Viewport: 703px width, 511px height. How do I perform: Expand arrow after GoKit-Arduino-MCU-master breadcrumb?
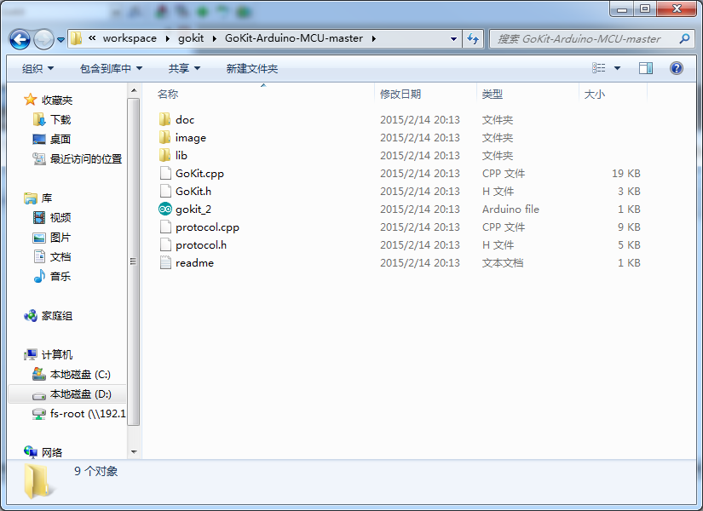(373, 38)
